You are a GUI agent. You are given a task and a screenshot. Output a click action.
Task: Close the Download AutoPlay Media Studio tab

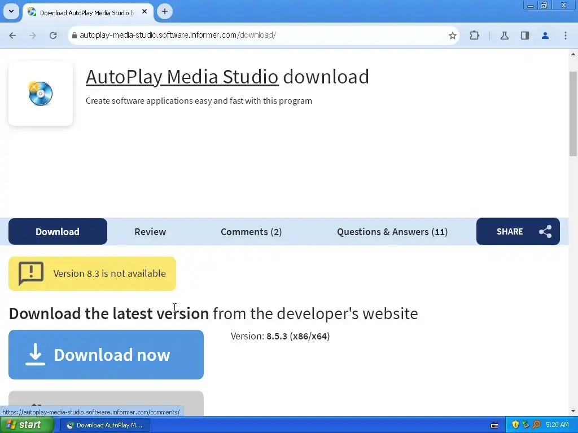(x=144, y=12)
